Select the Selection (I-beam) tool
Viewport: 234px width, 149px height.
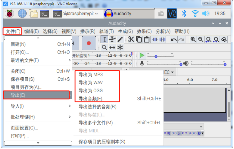pos(105,39)
